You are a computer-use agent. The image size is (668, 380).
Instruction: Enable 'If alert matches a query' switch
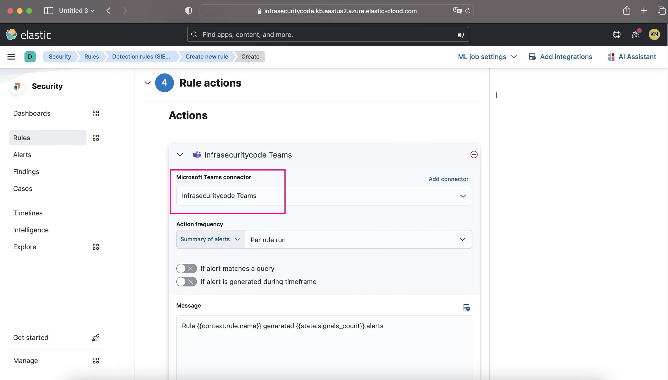pyautogui.click(x=186, y=268)
